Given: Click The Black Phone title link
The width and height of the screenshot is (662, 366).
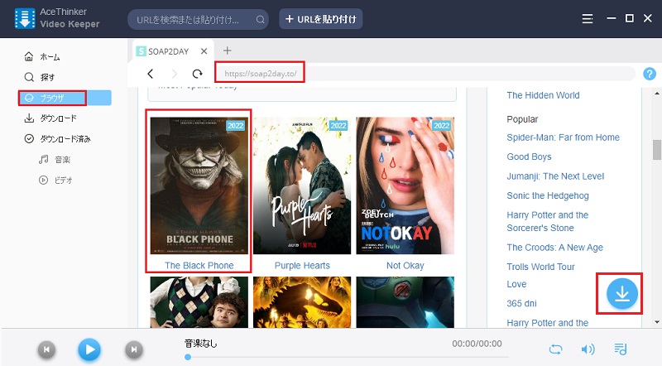Looking at the screenshot, I should click(199, 266).
